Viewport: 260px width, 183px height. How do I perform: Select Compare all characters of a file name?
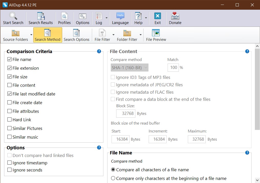113,169
